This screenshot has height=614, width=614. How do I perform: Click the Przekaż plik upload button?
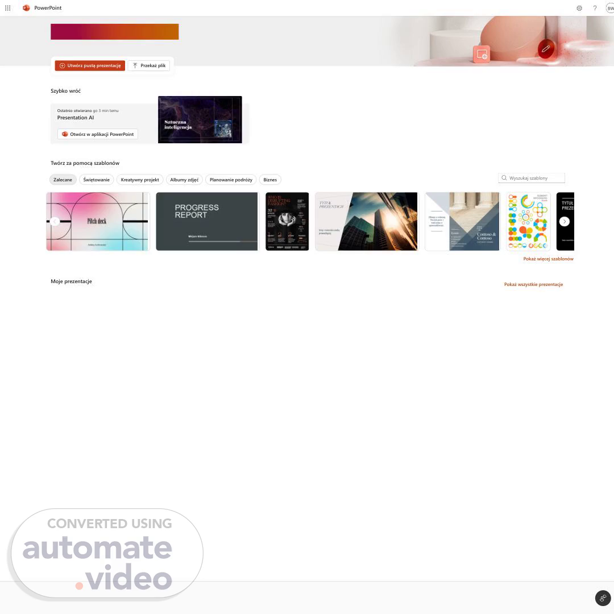(x=149, y=65)
